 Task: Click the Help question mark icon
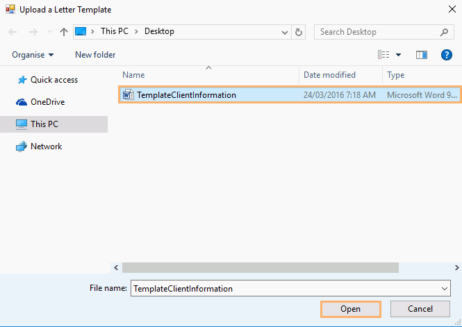(447, 55)
